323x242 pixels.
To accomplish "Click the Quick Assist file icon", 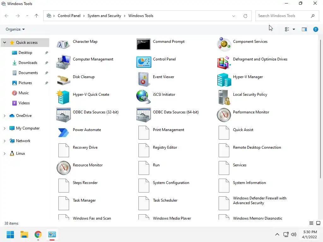I will point(224,133).
